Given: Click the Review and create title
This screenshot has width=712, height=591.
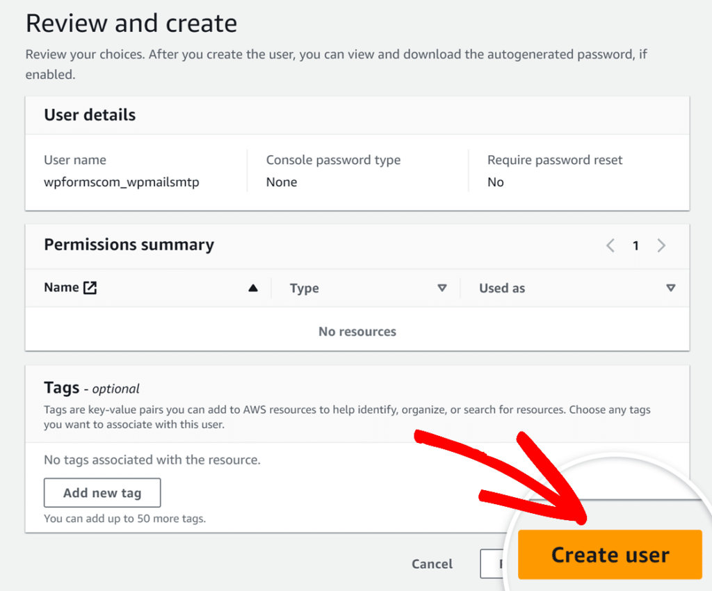Looking at the screenshot, I should tap(131, 23).
